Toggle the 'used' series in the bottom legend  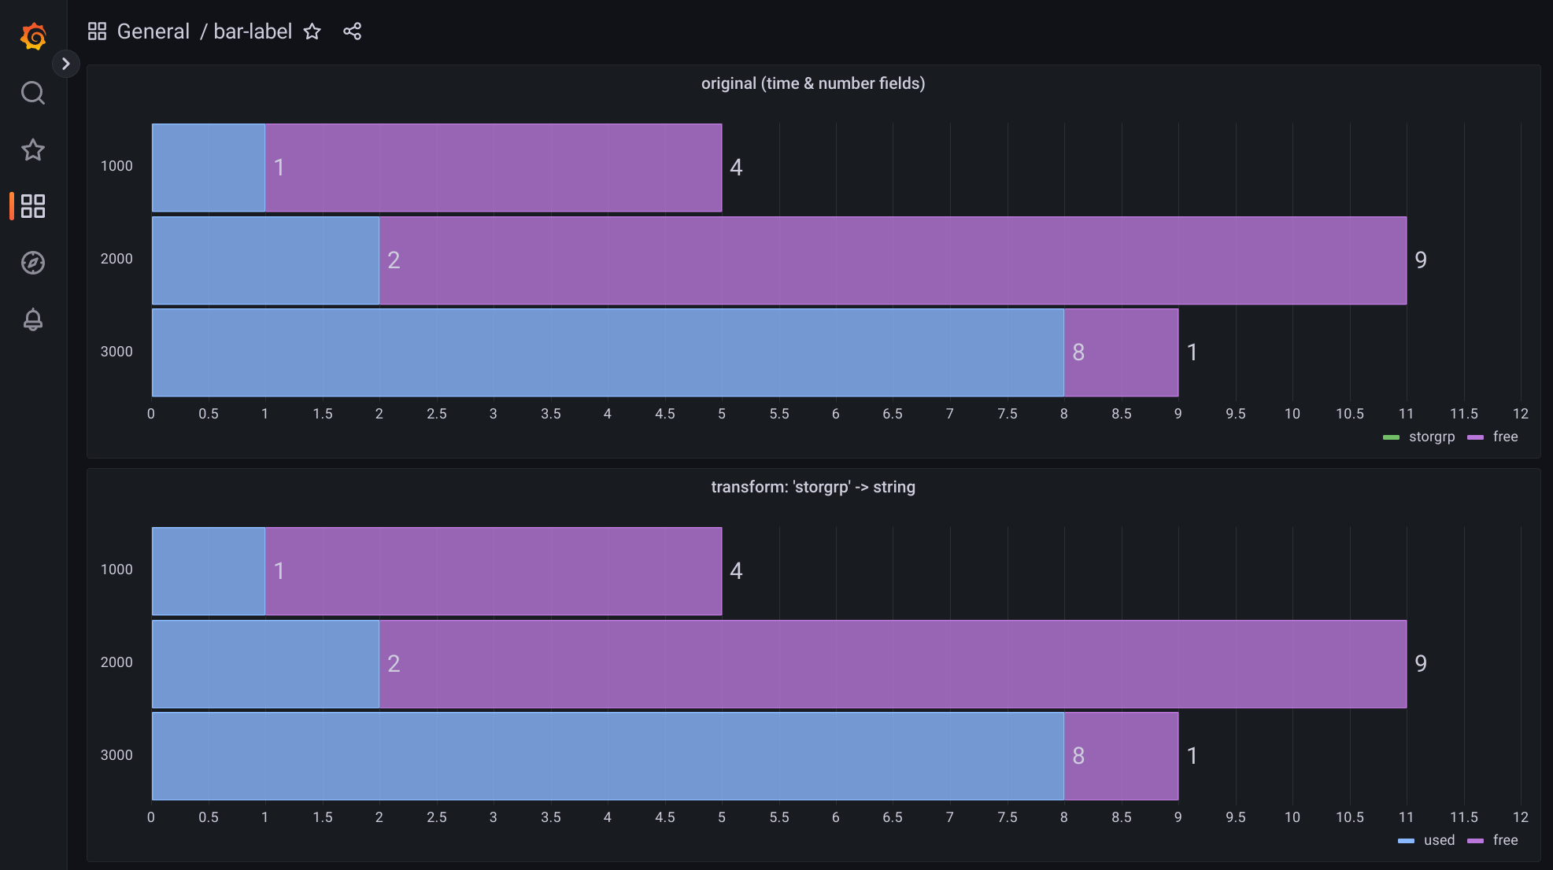point(1438,840)
